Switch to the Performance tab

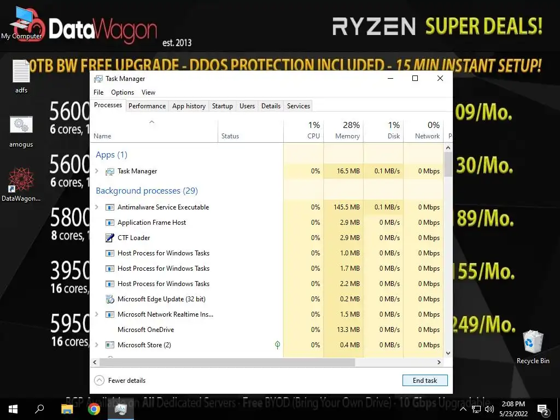[x=147, y=106]
